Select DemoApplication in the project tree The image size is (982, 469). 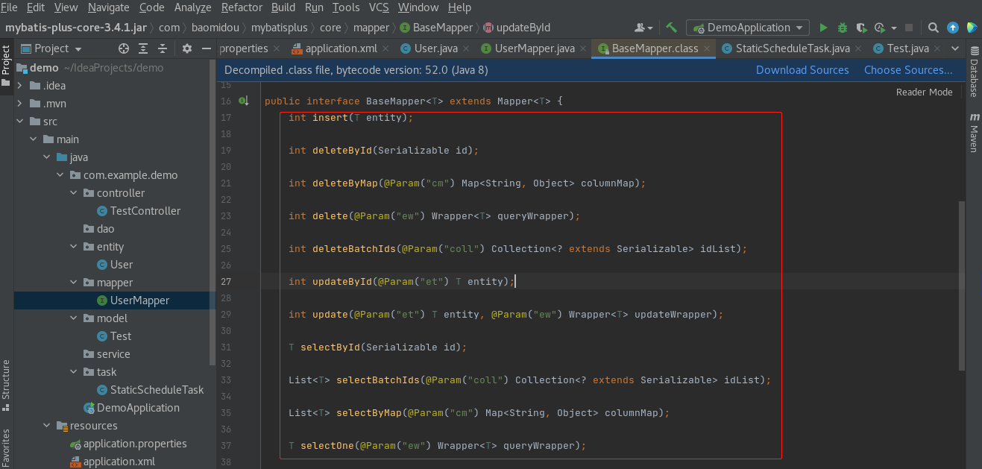[x=138, y=408]
